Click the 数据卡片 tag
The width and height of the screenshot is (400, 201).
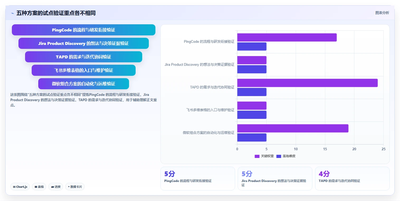click(x=75, y=187)
